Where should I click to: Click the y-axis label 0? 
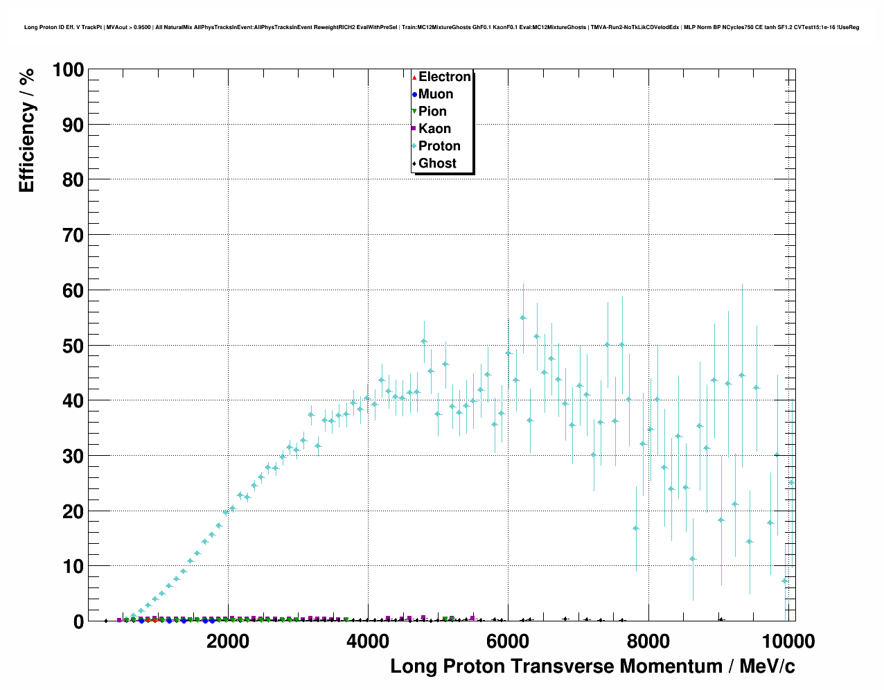78,622
